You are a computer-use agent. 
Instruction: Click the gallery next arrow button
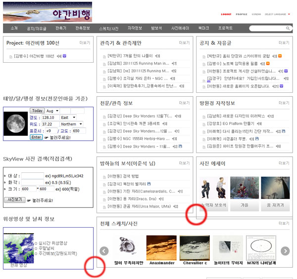point(285,251)
